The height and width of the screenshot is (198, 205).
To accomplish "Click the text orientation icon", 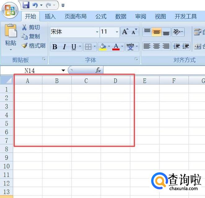I will click(177, 32).
